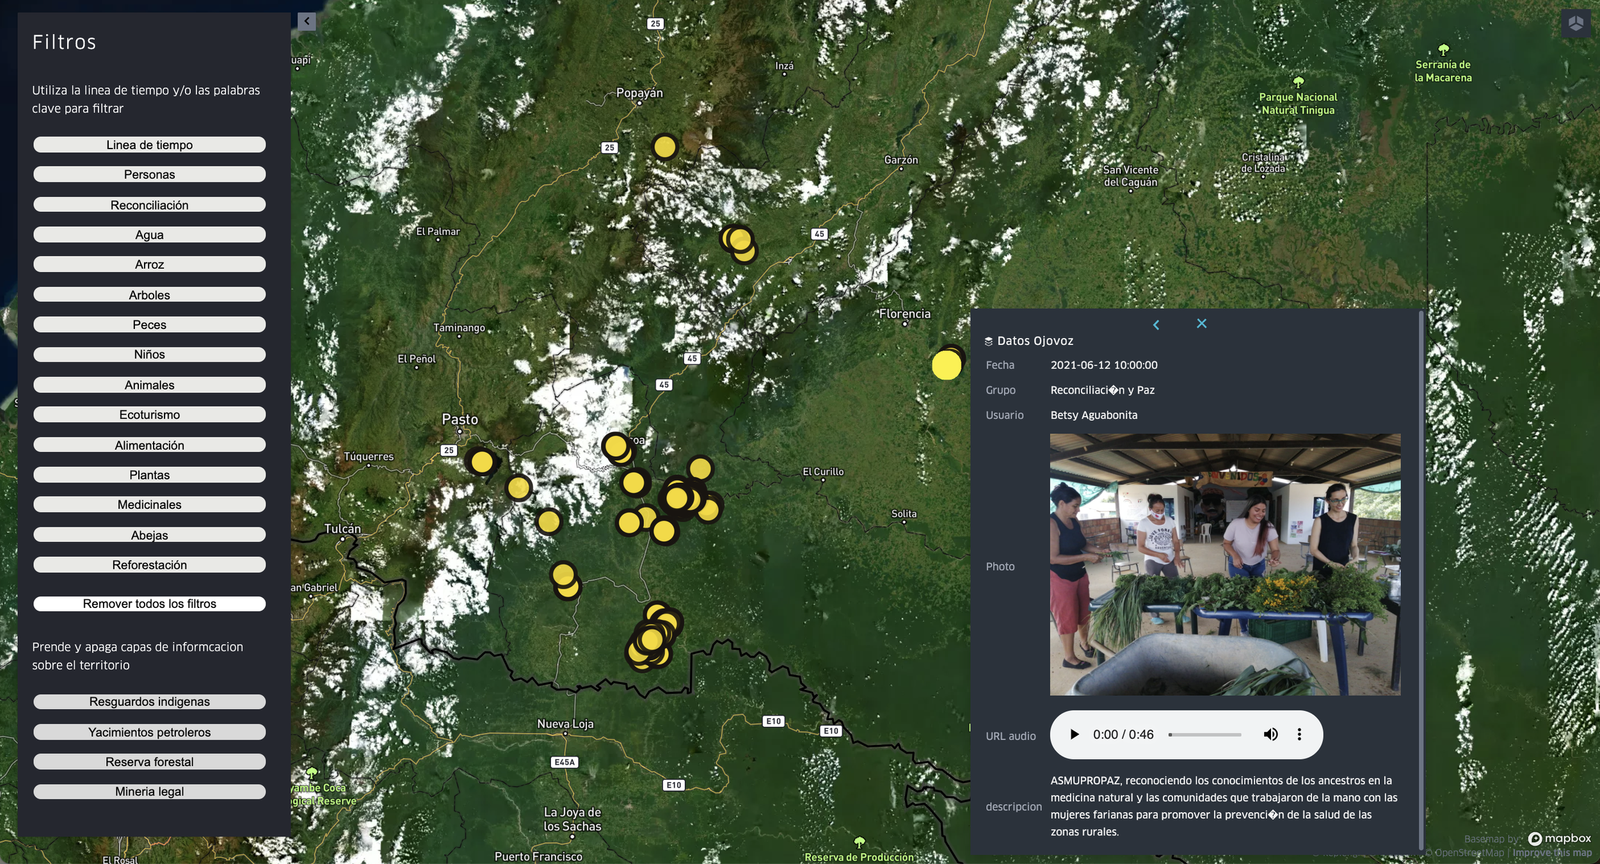Toggle Resguardos indigenas layer
The height and width of the screenshot is (864, 1600).
point(149,701)
